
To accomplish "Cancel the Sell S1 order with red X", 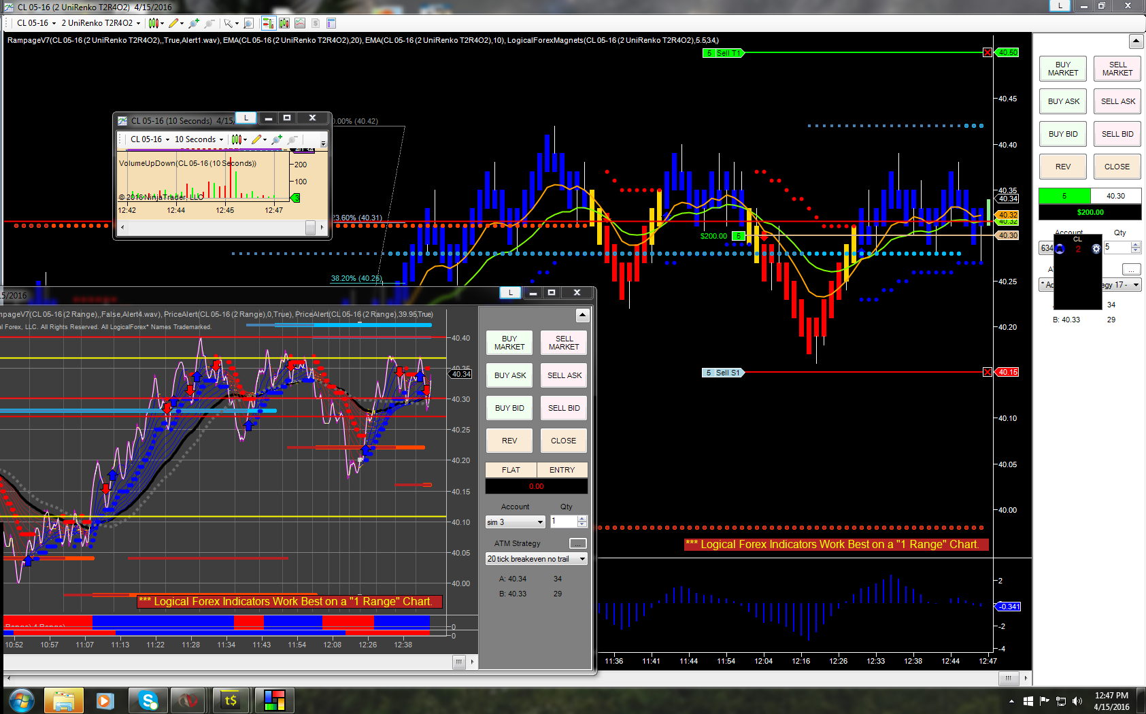I will coord(988,372).
